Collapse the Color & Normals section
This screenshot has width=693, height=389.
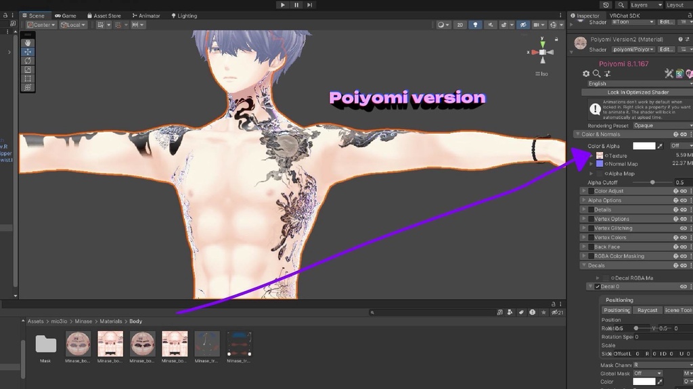(x=577, y=134)
